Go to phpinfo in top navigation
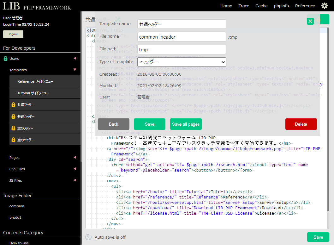This screenshot has height=245, width=334. (281, 6)
